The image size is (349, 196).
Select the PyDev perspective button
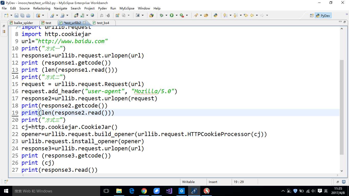coord(323,16)
